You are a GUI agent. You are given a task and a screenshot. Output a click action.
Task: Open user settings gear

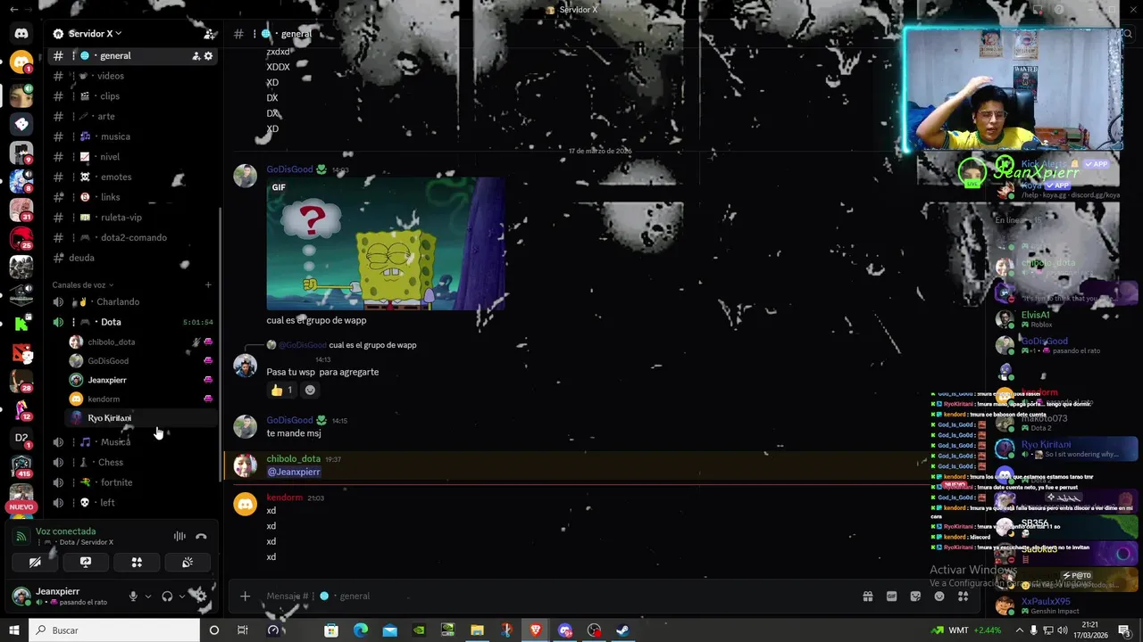click(x=201, y=596)
